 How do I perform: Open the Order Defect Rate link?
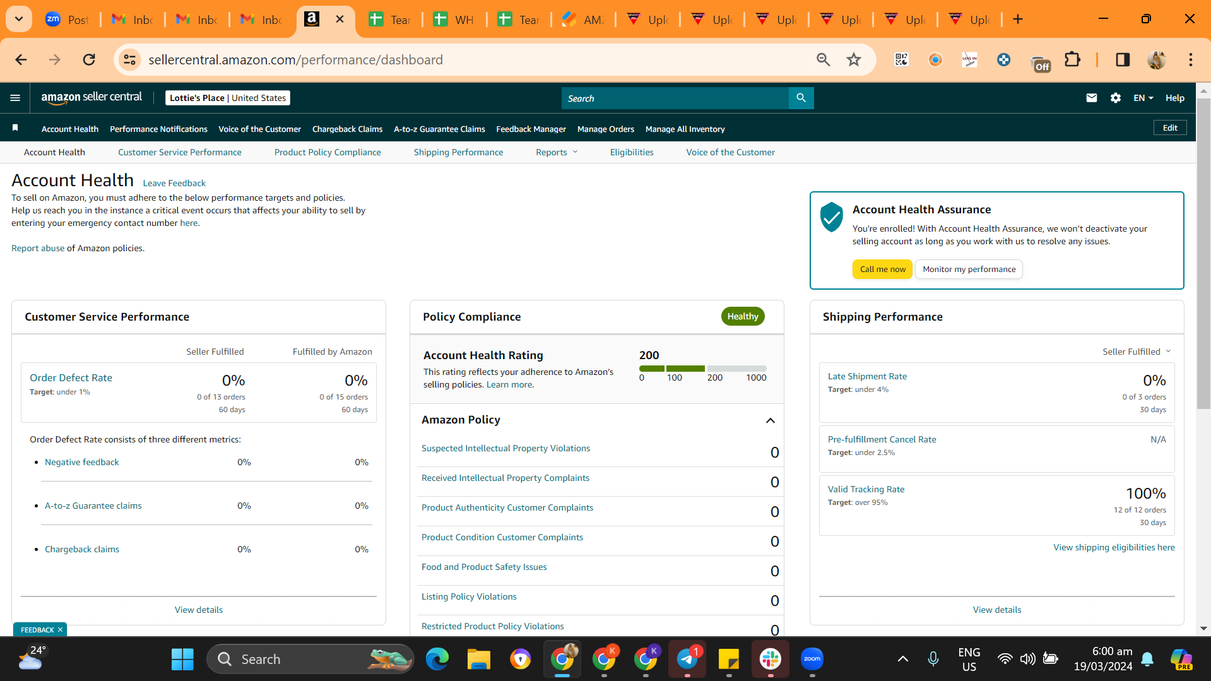tap(71, 377)
